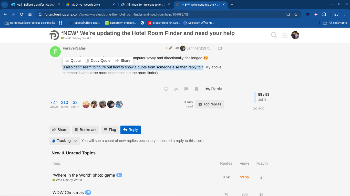This screenshot has height=196, width=350.
Task: Sort topics by Views column header
Action: tap(244, 164)
